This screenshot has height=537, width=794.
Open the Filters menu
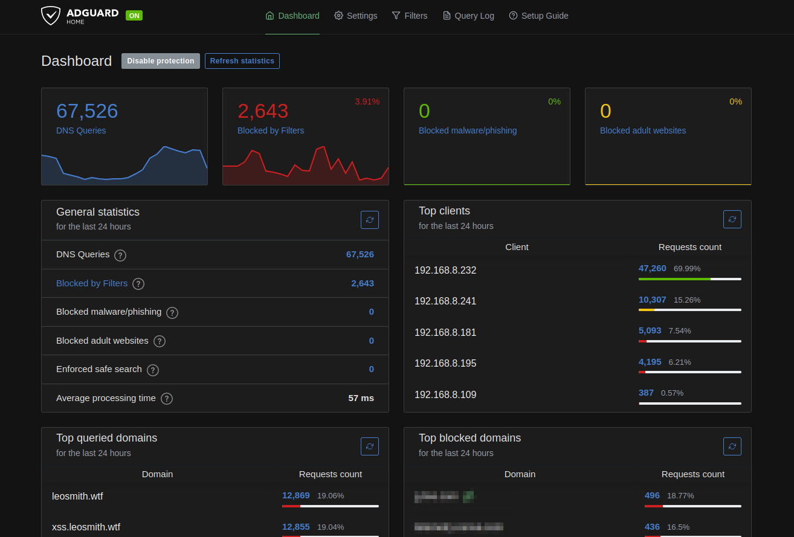(410, 16)
